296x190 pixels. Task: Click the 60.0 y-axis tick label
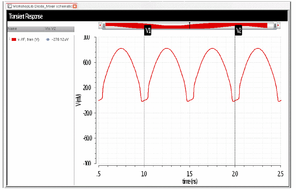tap(87, 63)
